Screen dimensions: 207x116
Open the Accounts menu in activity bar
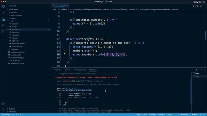coord(3,104)
